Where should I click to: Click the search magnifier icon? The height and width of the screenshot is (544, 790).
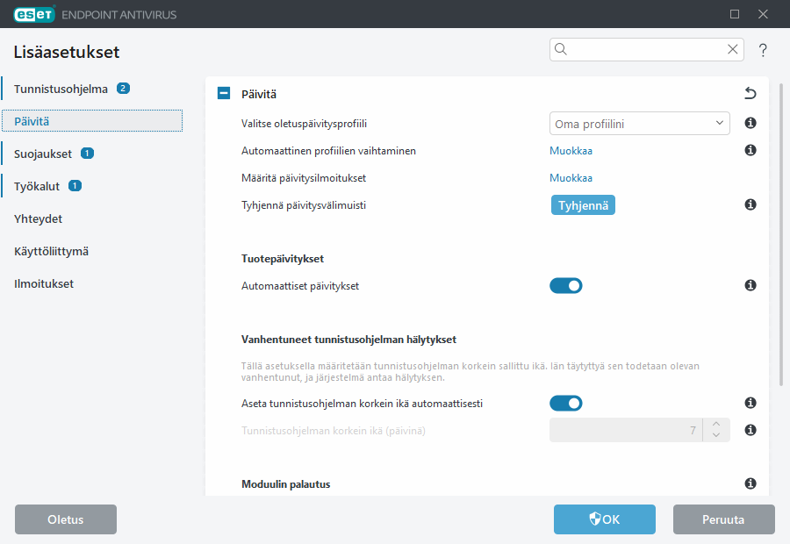pyautogui.click(x=561, y=49)
